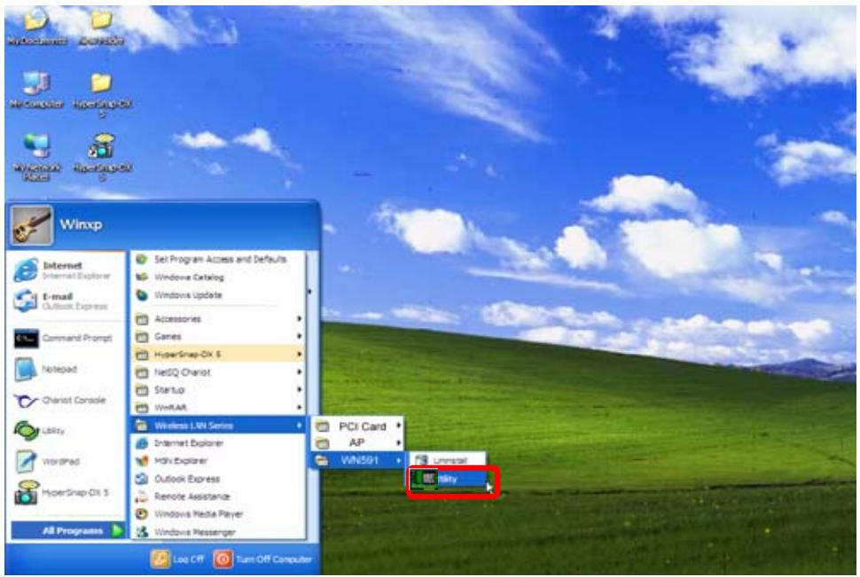Open the AP folder submenu
Screen dimensions: 860x577
point(357,442)
